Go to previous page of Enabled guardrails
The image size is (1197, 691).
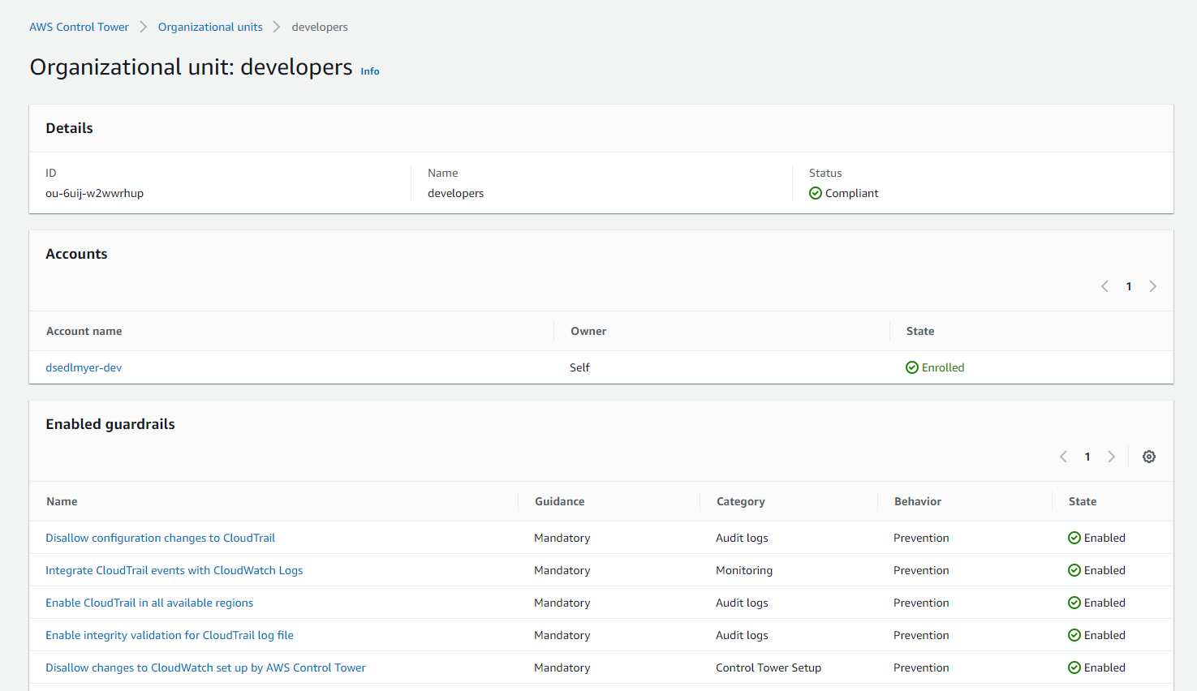tap(1063, 457)
